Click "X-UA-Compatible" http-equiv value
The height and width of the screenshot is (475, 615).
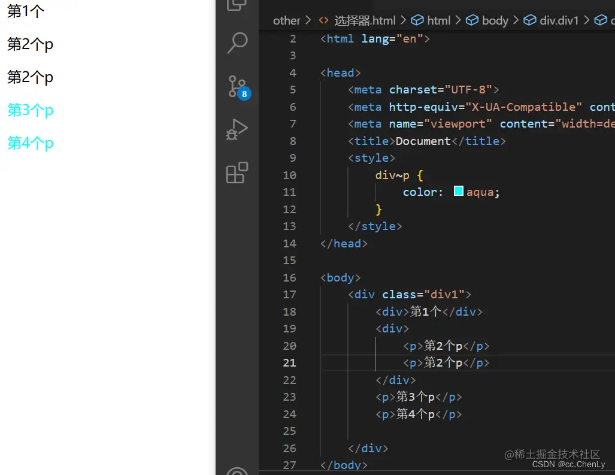pyautogui.click(x=523, y=107)
